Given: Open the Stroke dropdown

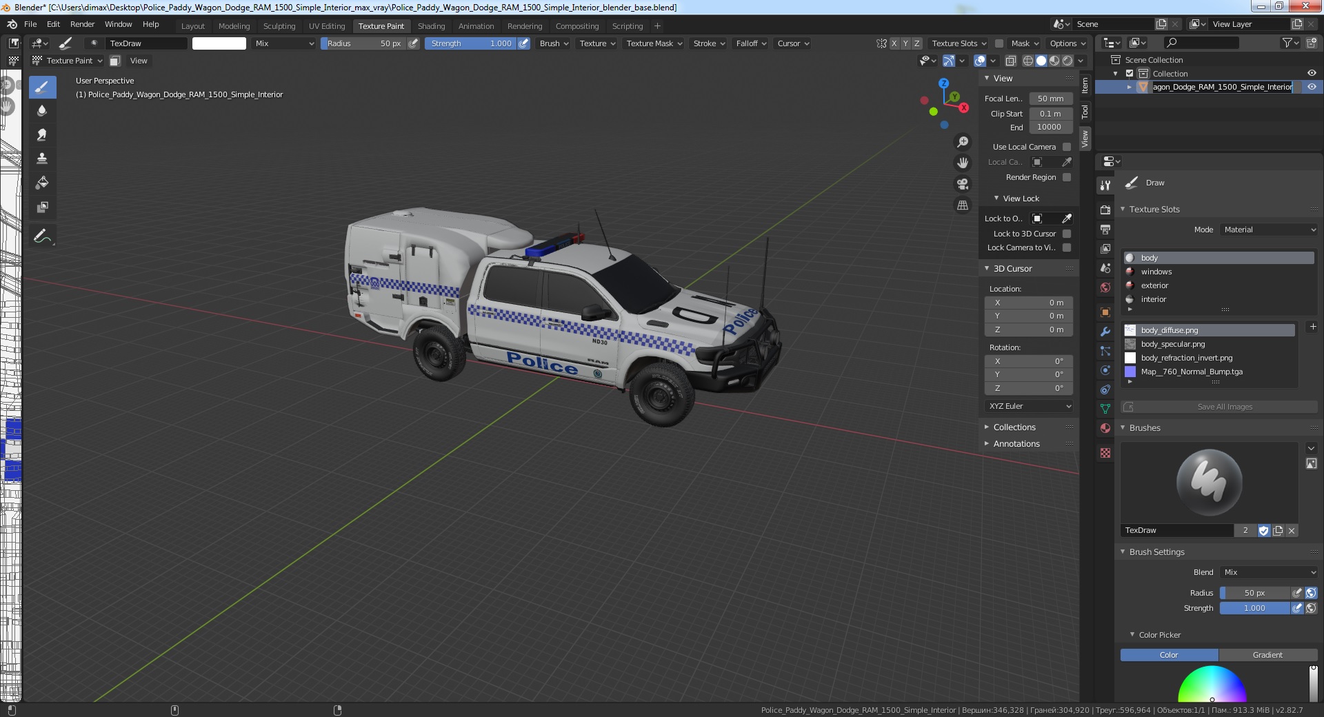Looking at the screenshot, I should [x=709, y=43].
